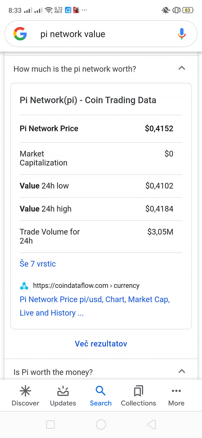Click the coindataflow.com URL breadcrumb
The image size is (202, 438).
pyautogui.click(x=86, y=286)
